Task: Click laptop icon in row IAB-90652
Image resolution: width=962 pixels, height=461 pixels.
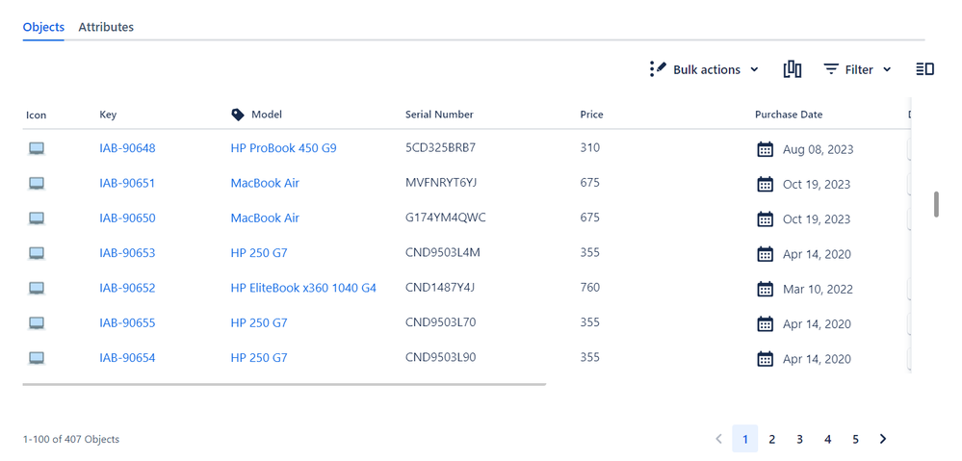Action: tap(37, 288)
